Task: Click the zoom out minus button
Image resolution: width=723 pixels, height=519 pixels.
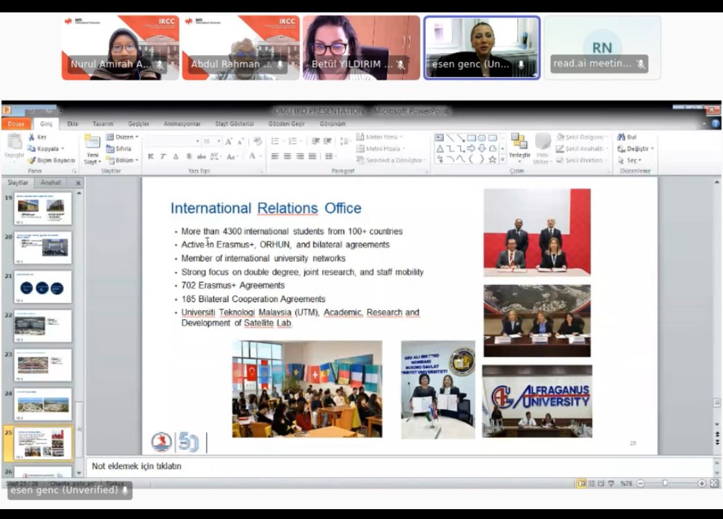Action: click(640, 483)
